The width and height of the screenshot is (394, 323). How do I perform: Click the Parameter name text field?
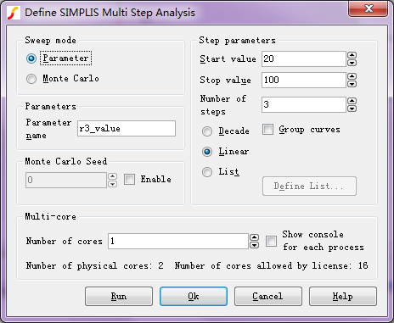[127, 129]
